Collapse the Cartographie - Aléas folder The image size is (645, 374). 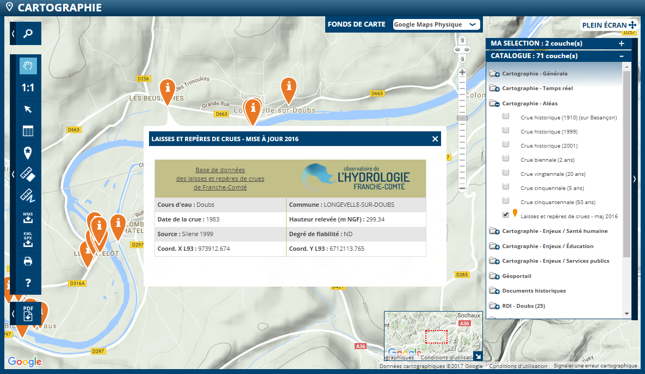coord(494,104)
